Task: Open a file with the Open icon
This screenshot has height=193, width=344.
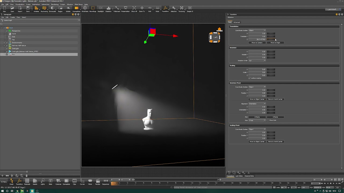Action: point(12,9)
